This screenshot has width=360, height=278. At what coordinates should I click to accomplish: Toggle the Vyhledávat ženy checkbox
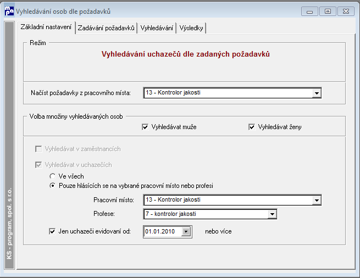252,127
